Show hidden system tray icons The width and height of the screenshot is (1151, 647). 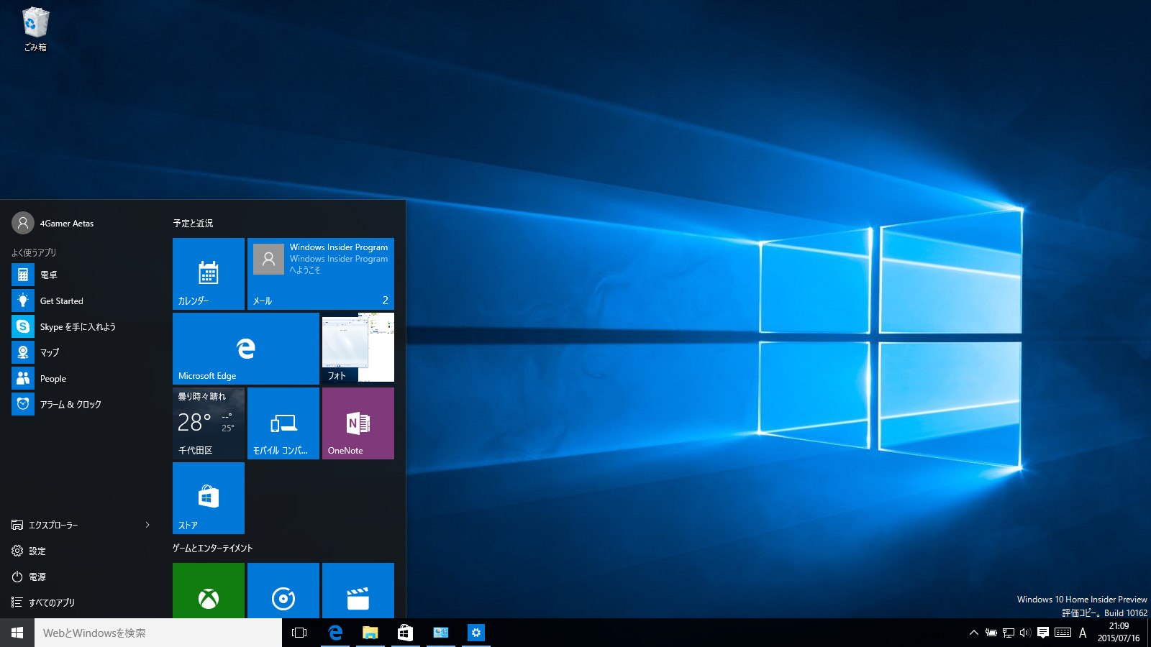point(973,633)
